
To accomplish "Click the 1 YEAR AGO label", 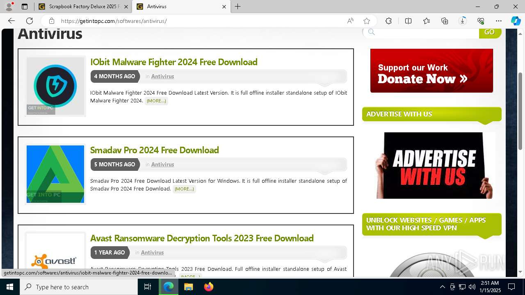I will [x=110, y=252].
